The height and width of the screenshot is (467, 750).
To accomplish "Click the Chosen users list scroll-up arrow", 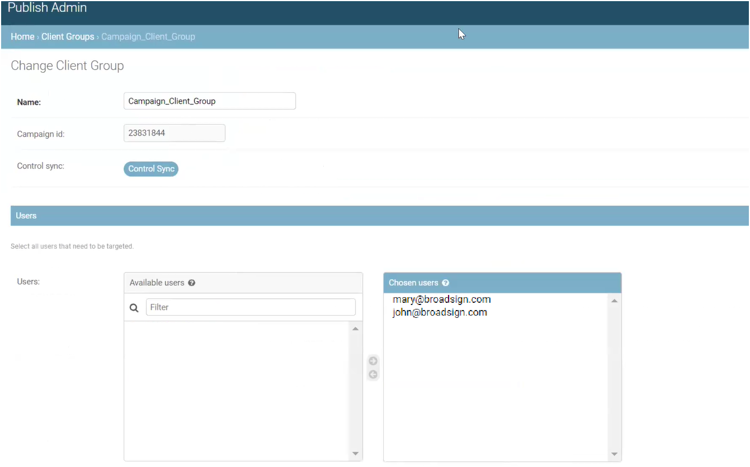I will 614,301.
